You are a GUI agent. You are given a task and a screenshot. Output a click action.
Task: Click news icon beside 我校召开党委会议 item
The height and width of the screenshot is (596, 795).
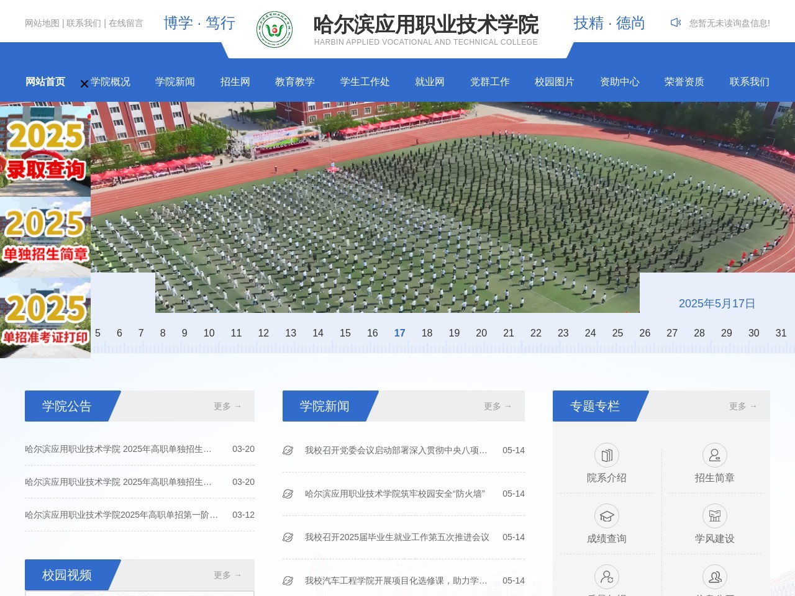[288, 451]
